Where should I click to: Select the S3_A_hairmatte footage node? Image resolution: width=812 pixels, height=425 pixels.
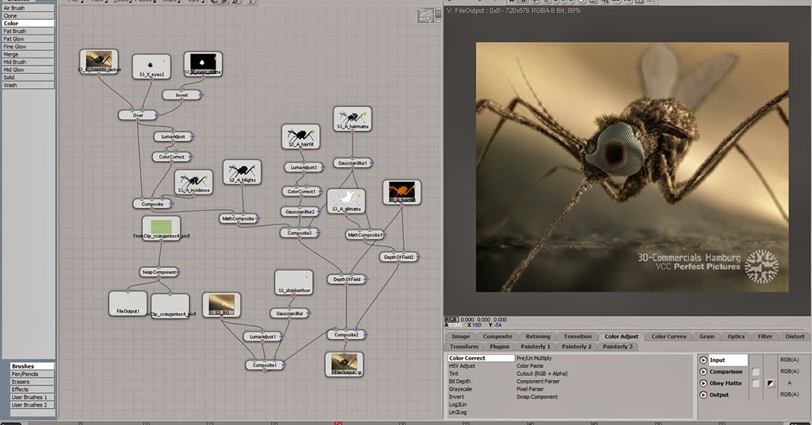[352, 119]
